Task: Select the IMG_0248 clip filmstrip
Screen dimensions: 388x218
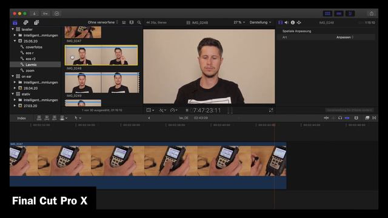Action: coord(101,55)
